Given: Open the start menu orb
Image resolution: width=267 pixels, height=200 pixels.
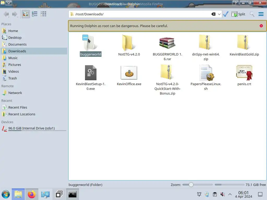Looking at the screenshot, I should point(6,194).
